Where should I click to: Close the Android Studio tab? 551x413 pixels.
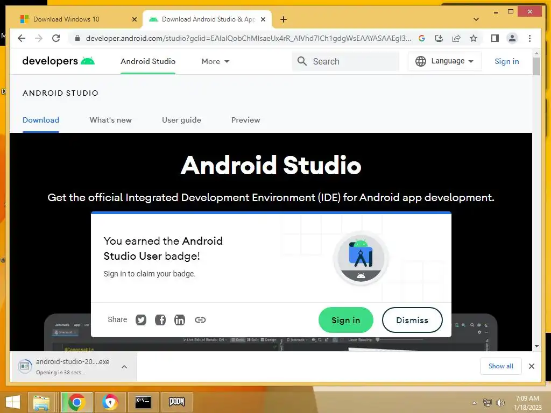(263, 19)
